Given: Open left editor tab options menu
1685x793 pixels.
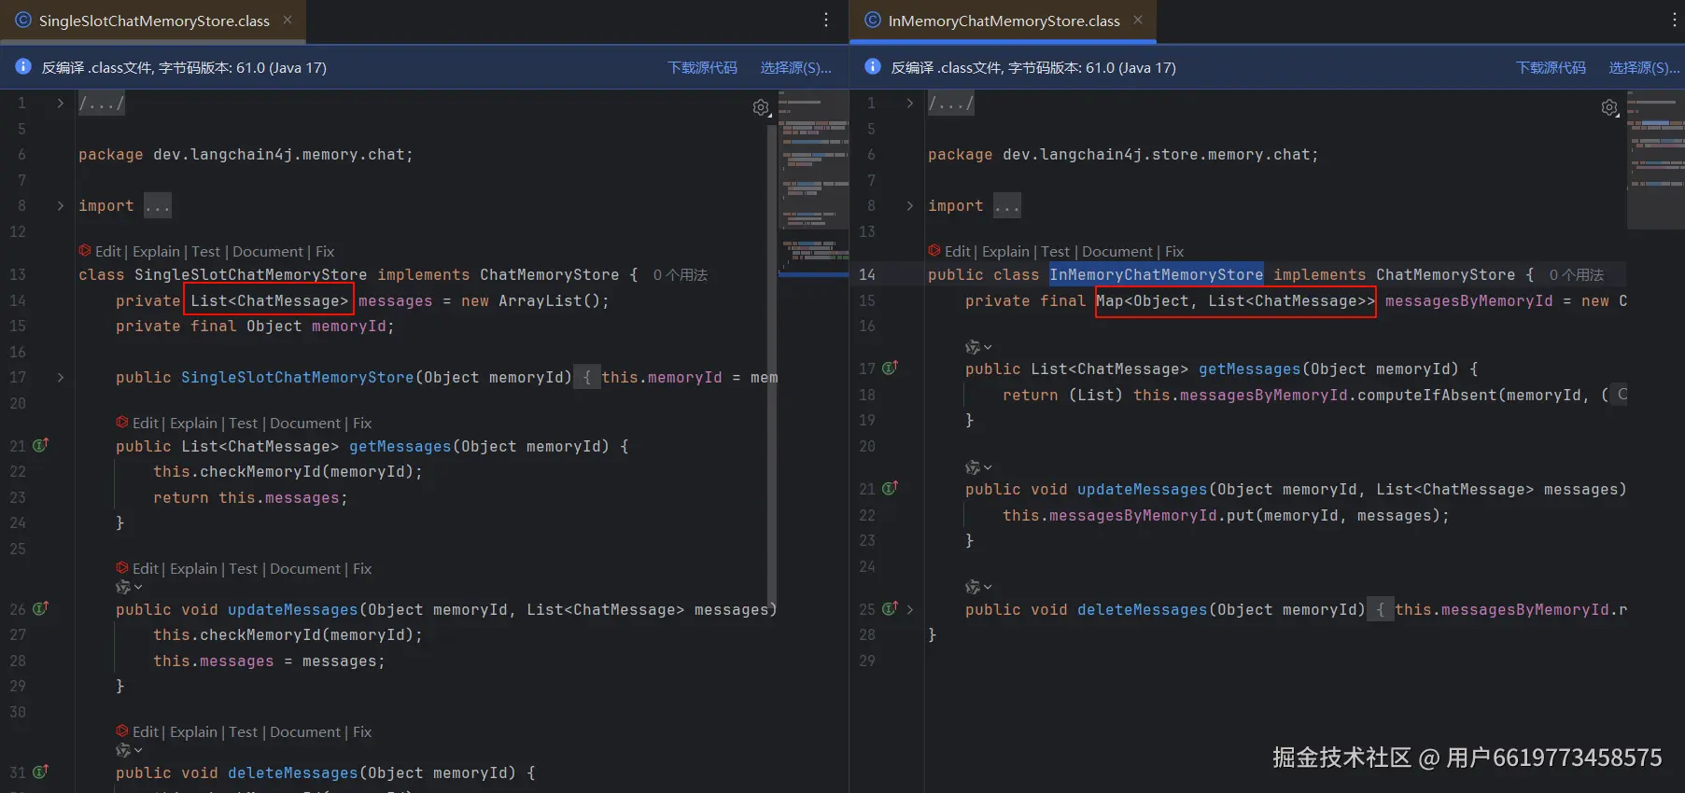Looking at the screenshot, I should coord(826,20).
